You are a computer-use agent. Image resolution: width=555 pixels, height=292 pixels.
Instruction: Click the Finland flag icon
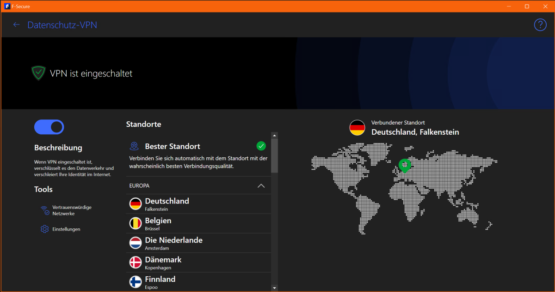[x=136, y=282]
